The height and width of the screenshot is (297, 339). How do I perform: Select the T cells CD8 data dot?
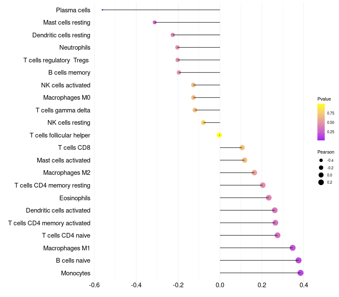click(242, 148)
